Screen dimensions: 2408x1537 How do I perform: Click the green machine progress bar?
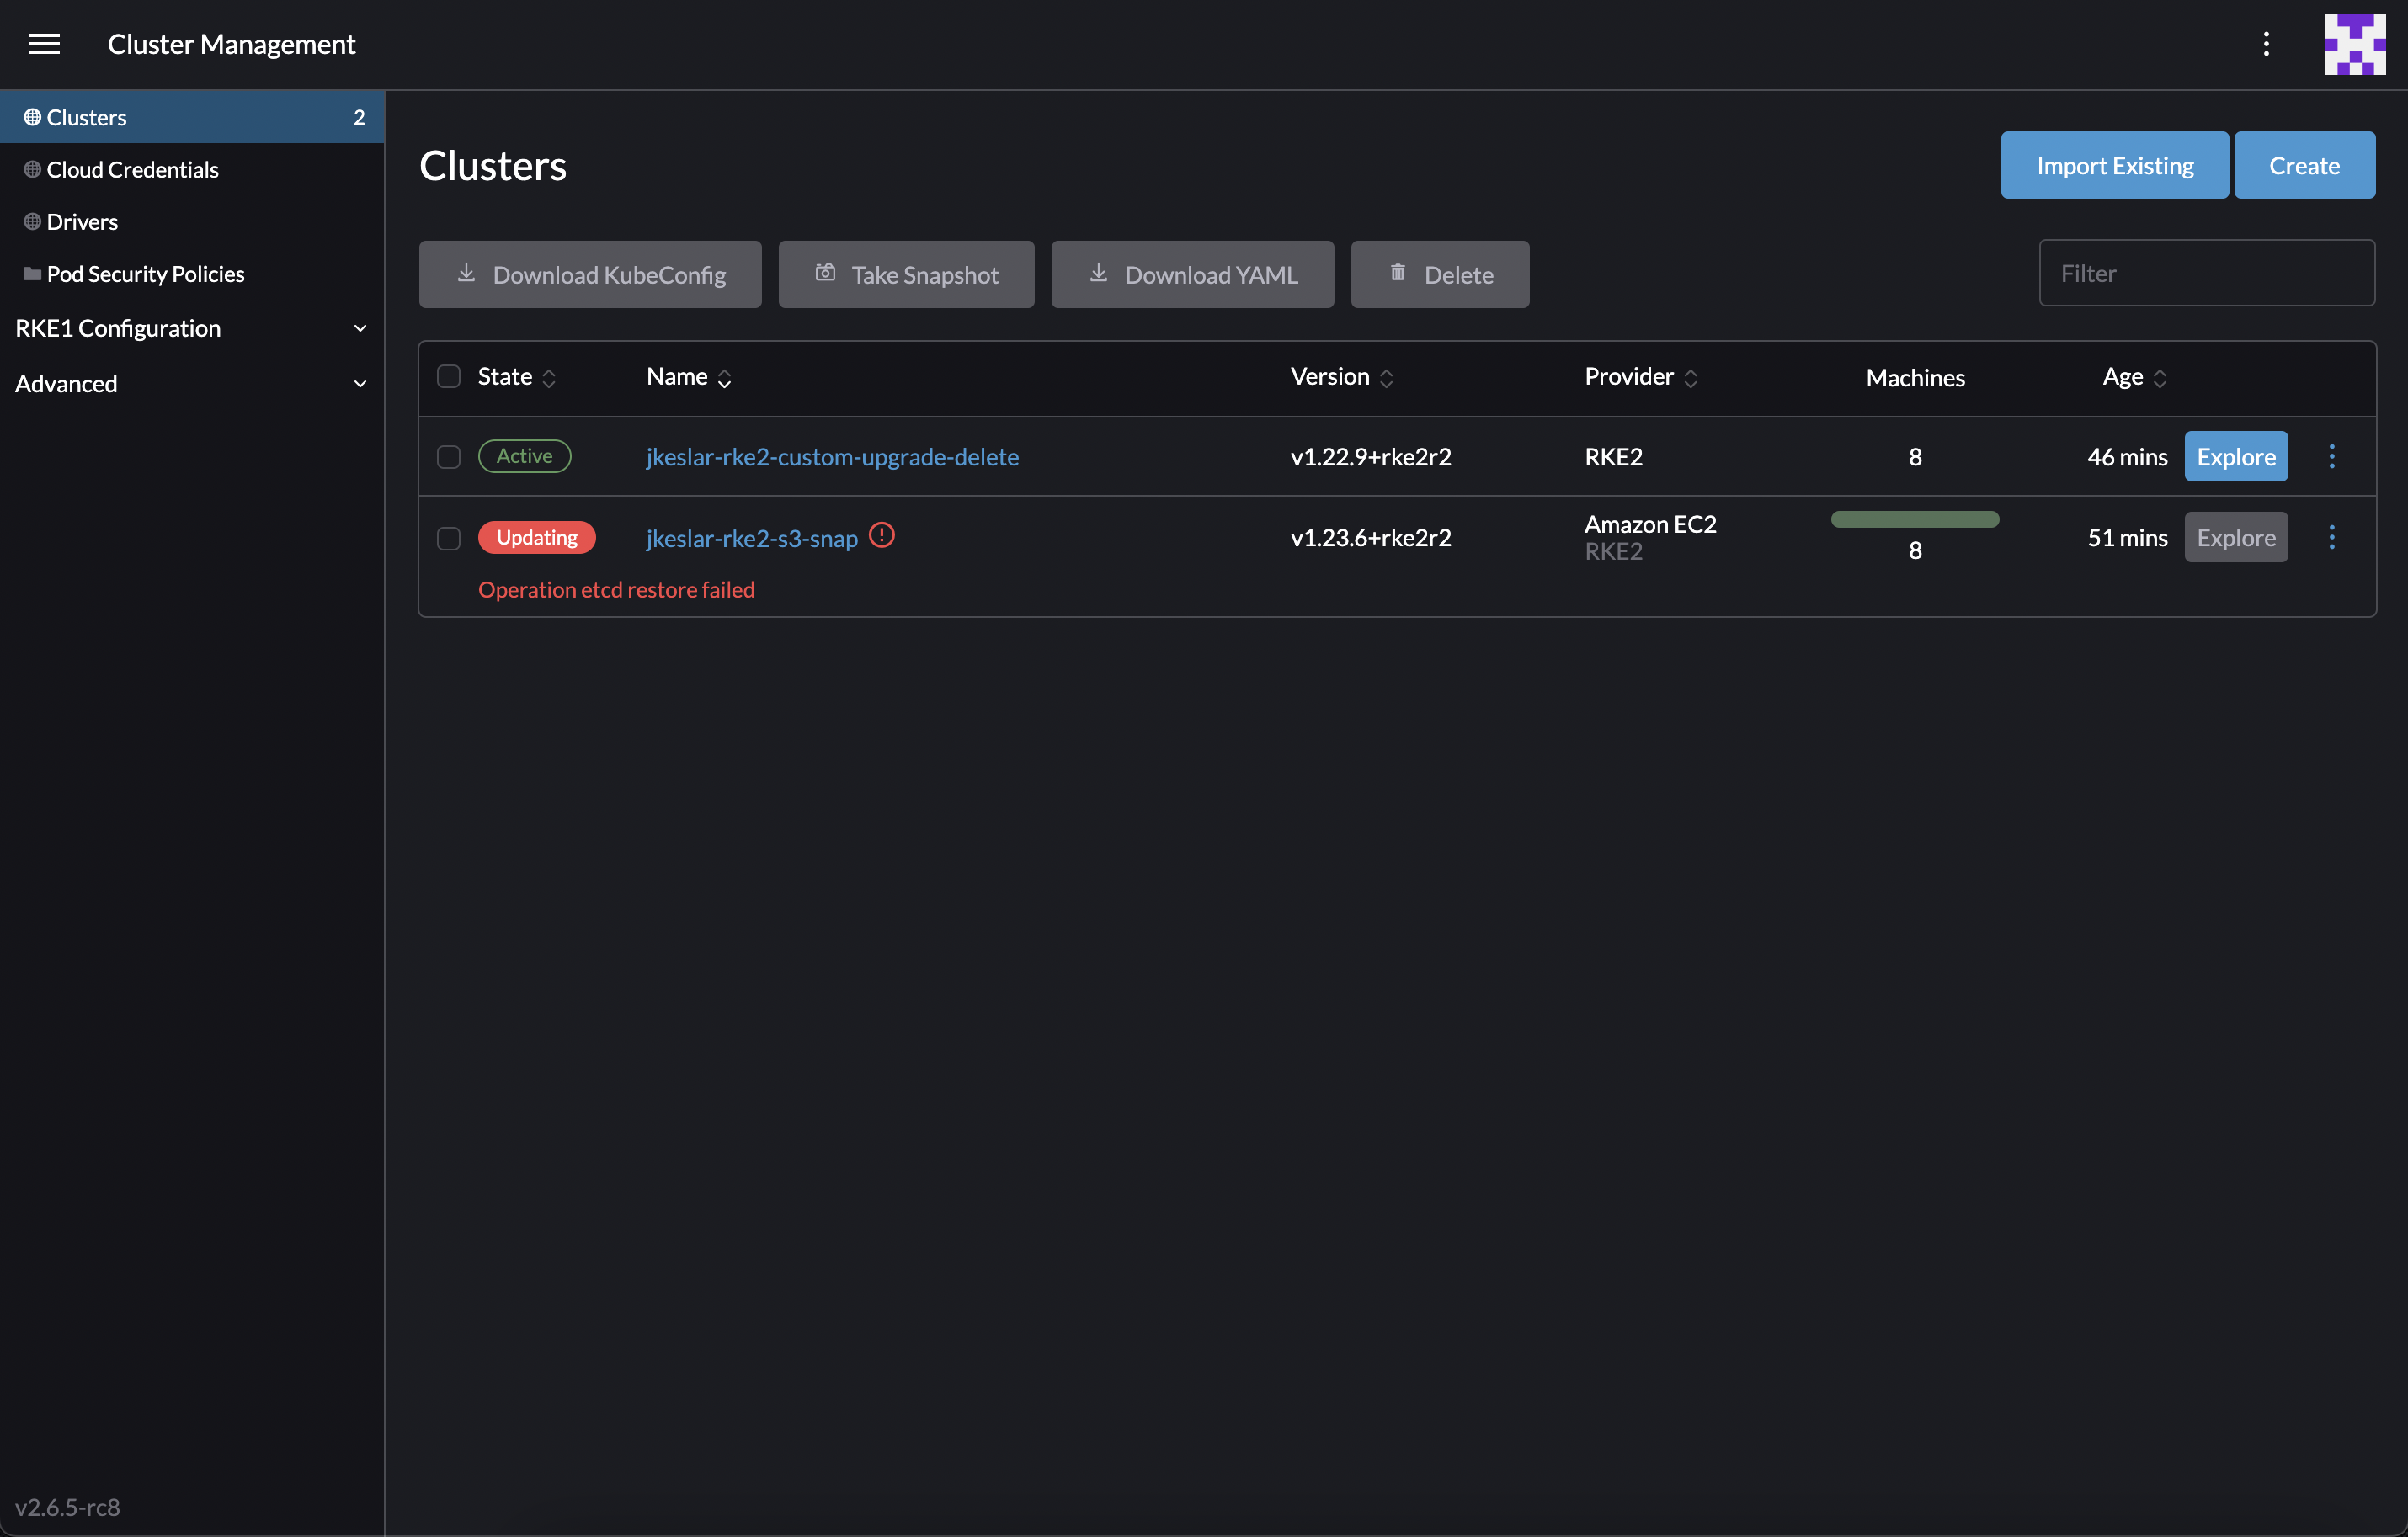point(1913,518)
